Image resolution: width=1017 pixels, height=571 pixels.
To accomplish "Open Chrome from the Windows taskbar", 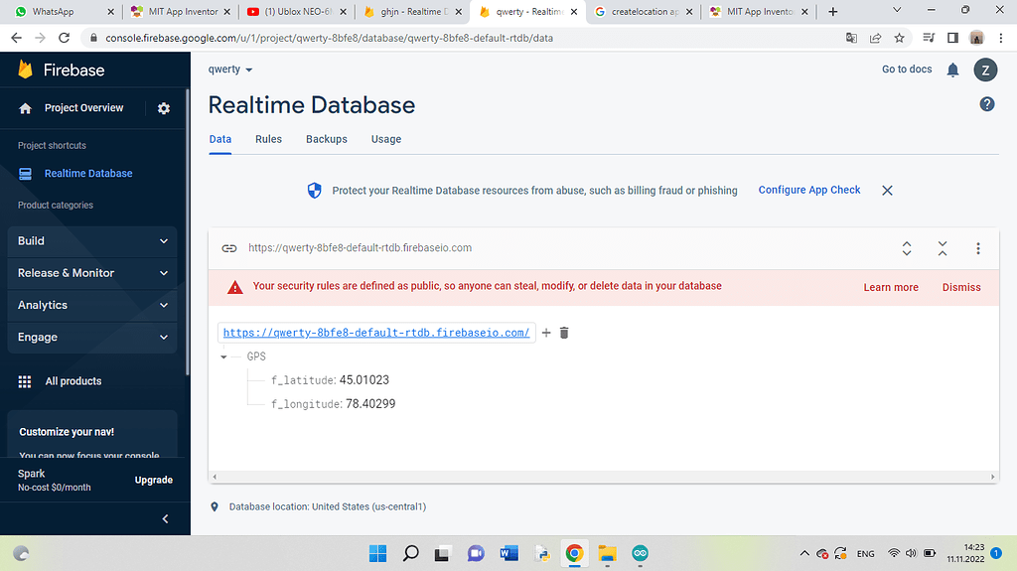I will [x=574, y=553].
